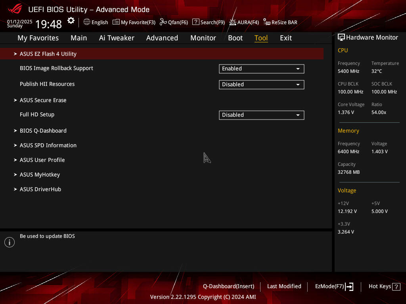Click the AURA(F4) light icon
Screen dimensions: 406x304
[232, 22]
